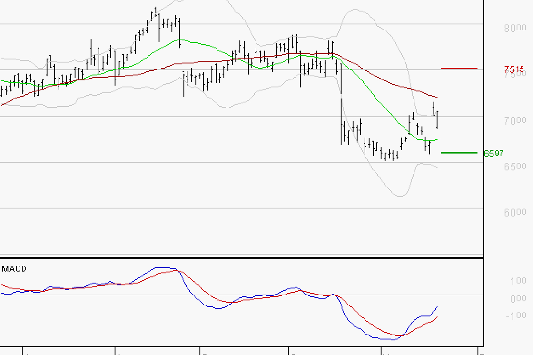Screen dimensions: 533x355
Task: Click the red 7515 resistance value
Action: coord(514,69)
